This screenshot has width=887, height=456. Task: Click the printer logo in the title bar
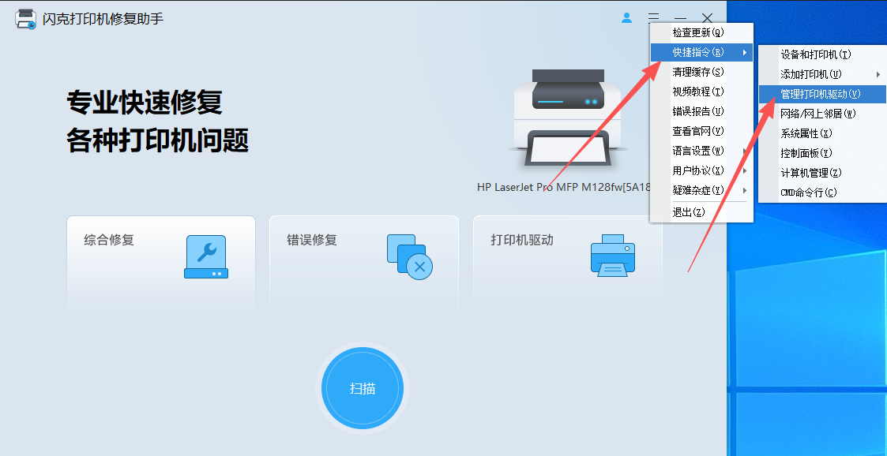[23, 17]
